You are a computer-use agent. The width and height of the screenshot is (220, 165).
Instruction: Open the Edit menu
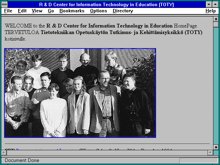pos(22,11)
